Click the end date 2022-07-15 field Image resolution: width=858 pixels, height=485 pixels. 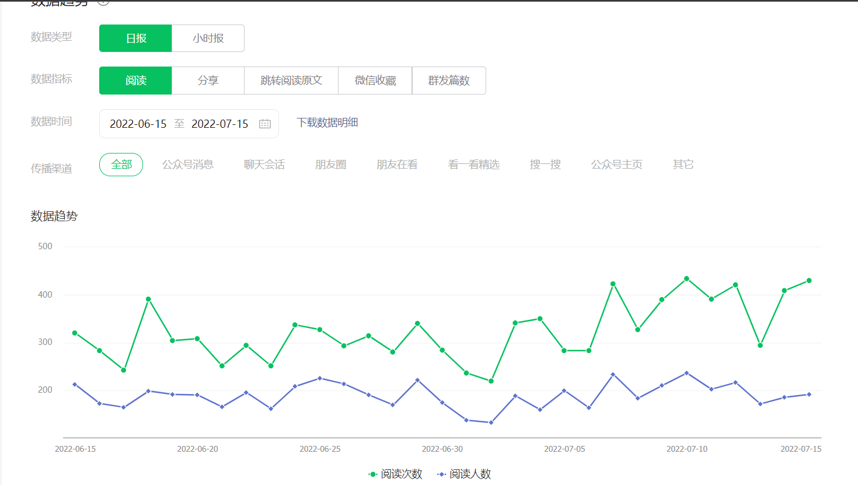pos(220,124)
